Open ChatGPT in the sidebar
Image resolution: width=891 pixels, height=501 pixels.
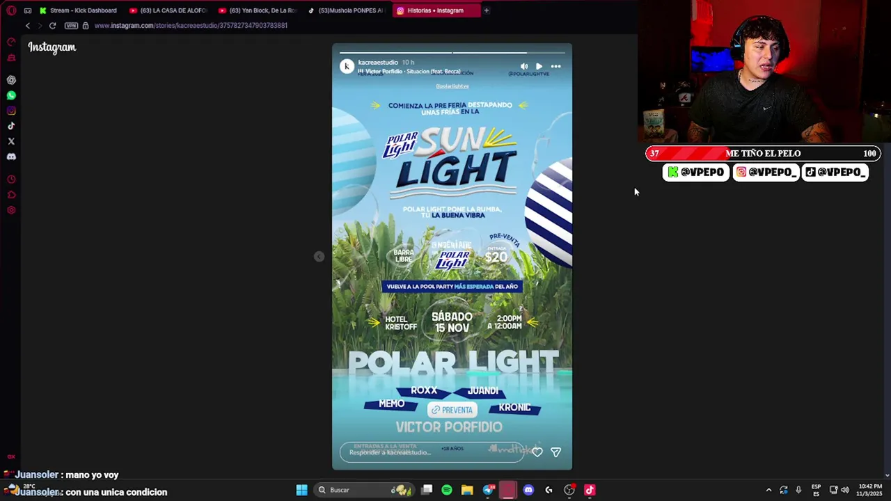coord(11,80)
